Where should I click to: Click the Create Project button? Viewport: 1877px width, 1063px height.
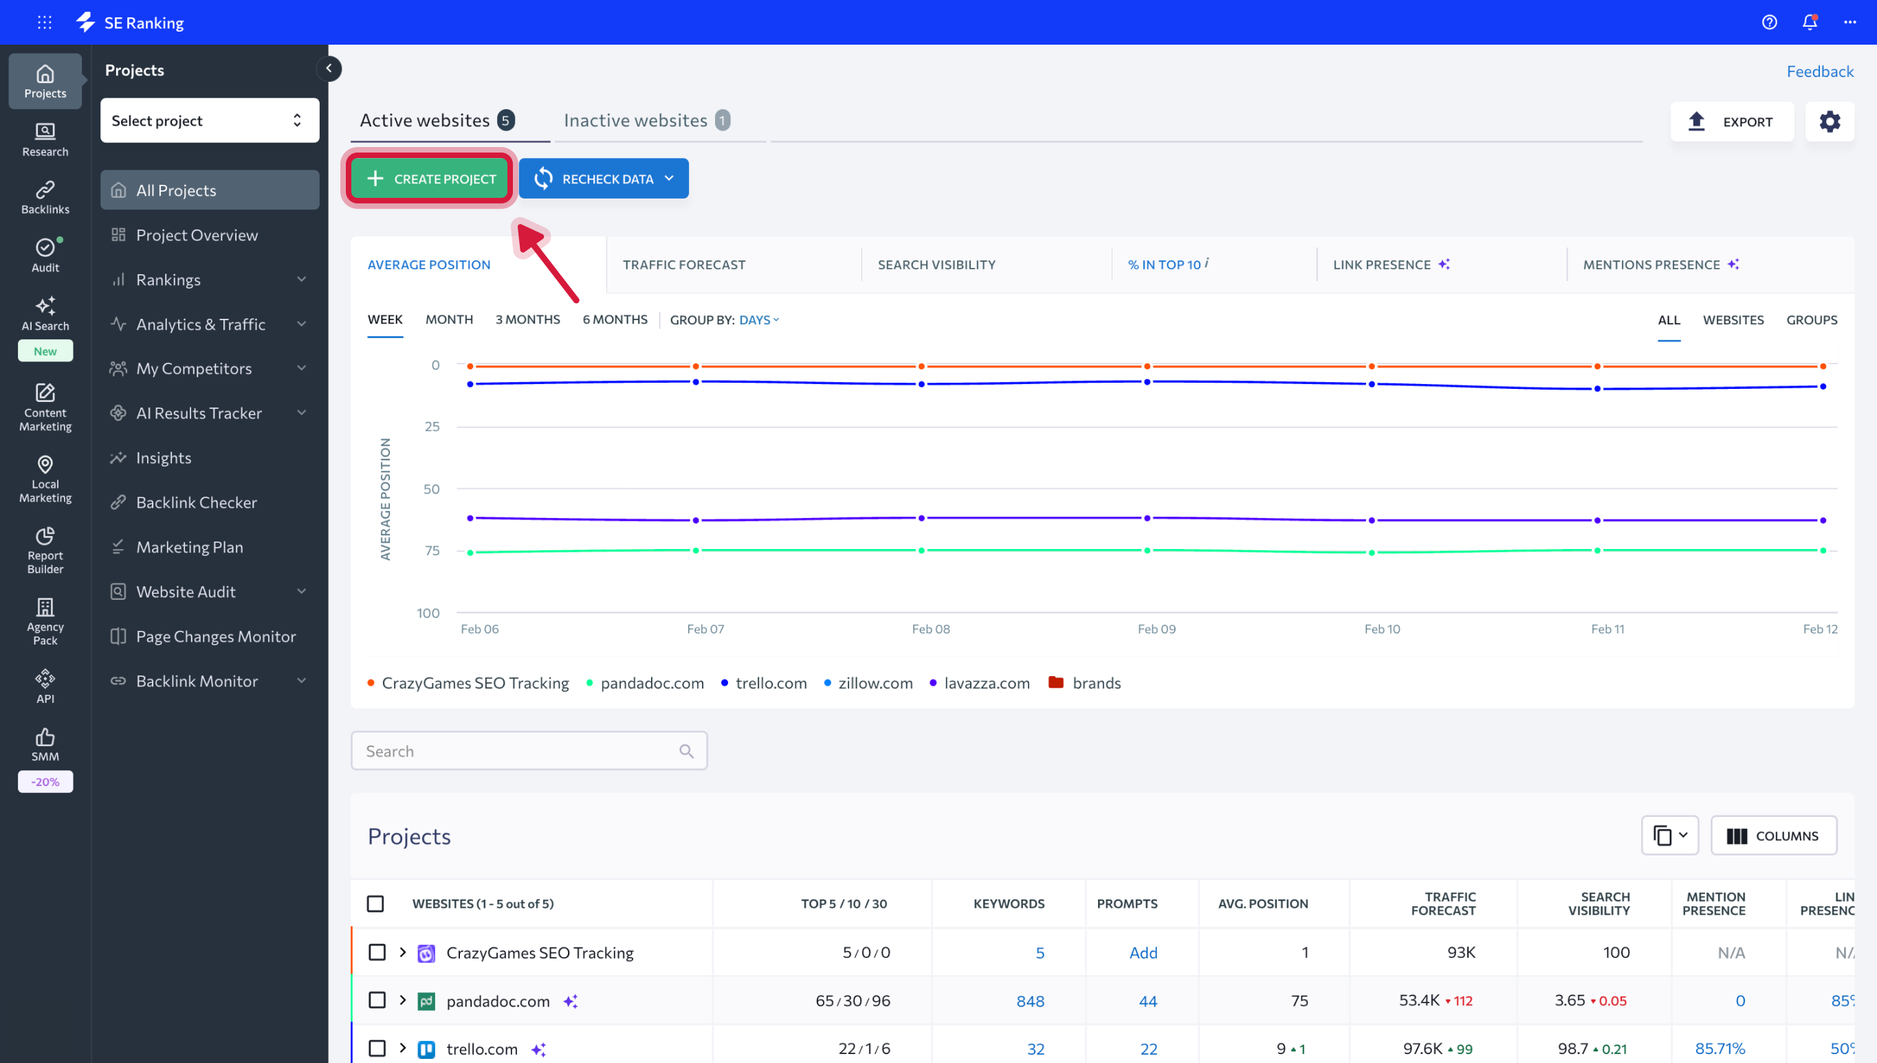pyautogui.click(x=430, y=179)
